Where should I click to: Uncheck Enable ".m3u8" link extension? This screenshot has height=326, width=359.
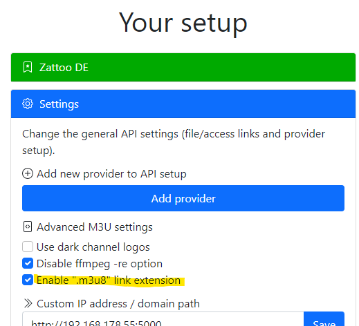[x=28, y=280]
